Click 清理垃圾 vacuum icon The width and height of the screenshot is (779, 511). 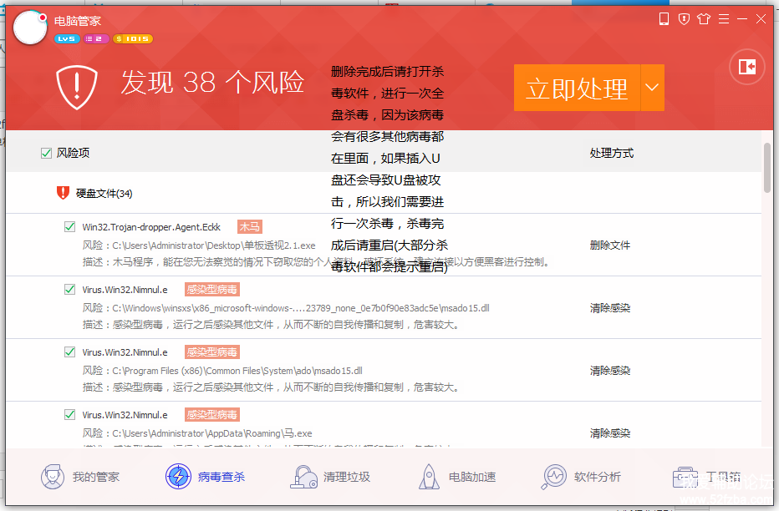pyautogui.click(x=303, y=477)
